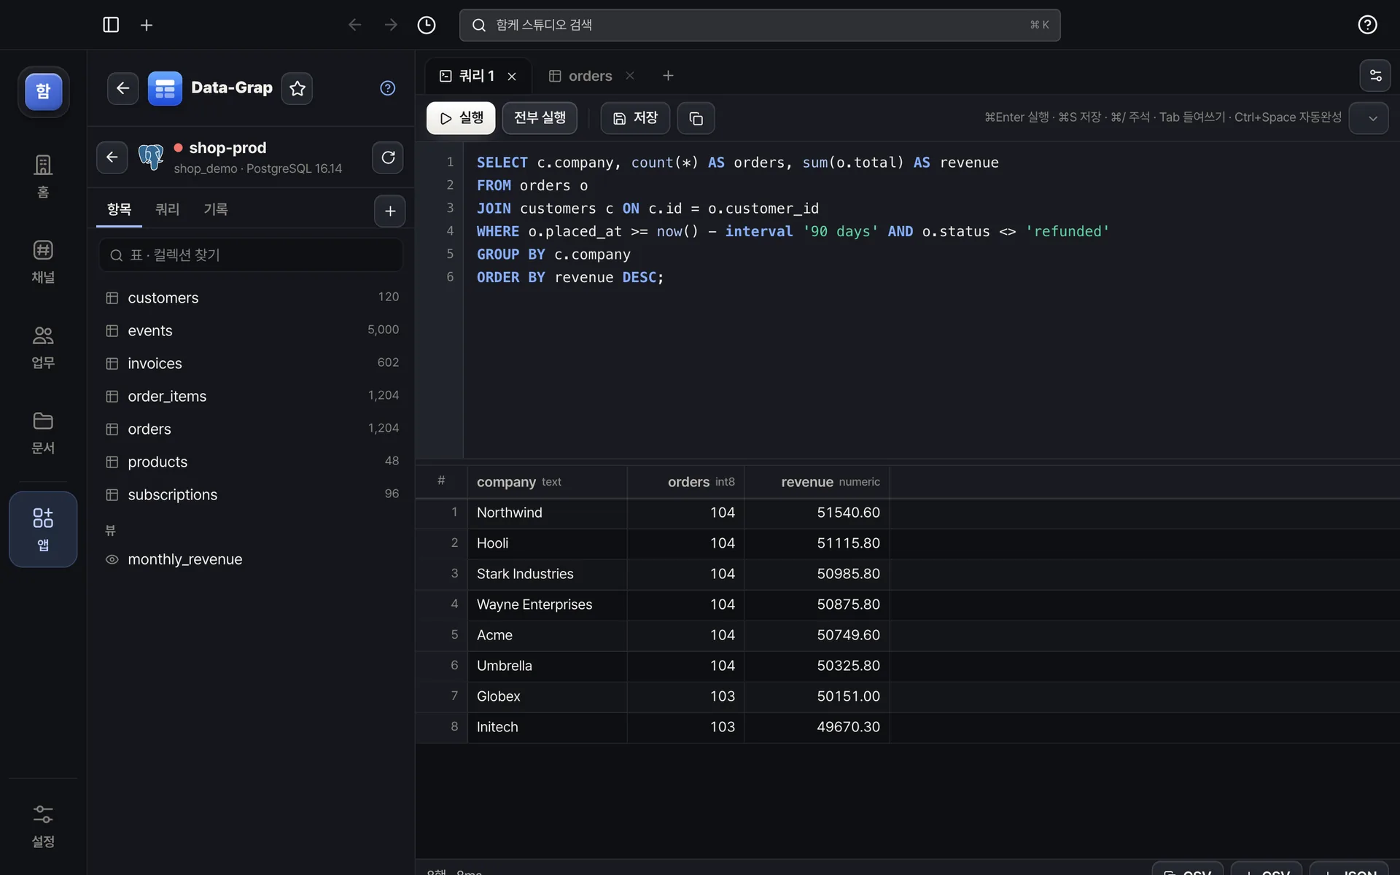Copy the query with the copy icon

click(696, 118)
